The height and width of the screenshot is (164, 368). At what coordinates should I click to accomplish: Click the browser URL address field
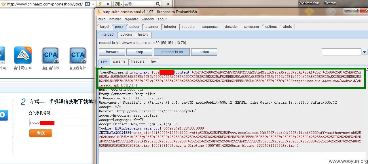45,4
